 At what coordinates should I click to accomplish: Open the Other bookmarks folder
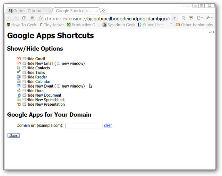coord(194,25)
